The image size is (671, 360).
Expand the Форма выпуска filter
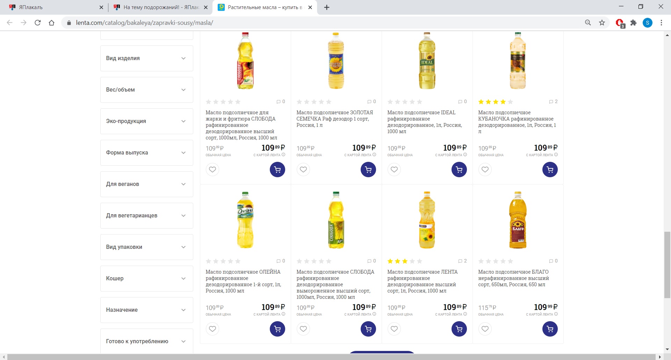coord(147,153)
